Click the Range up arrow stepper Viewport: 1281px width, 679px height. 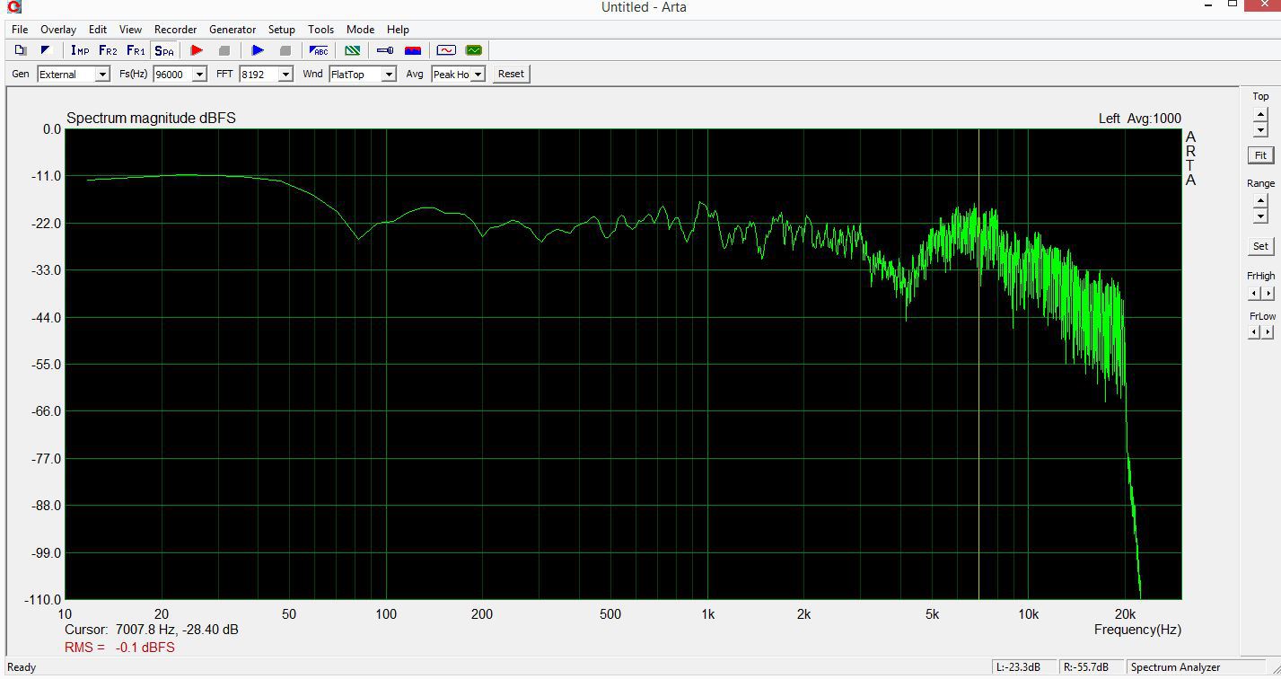1260,200
